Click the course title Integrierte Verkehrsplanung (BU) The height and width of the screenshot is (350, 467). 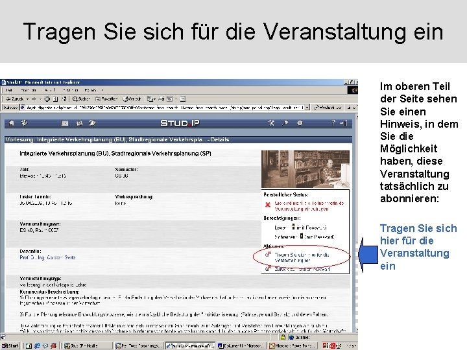click(115, 154)
